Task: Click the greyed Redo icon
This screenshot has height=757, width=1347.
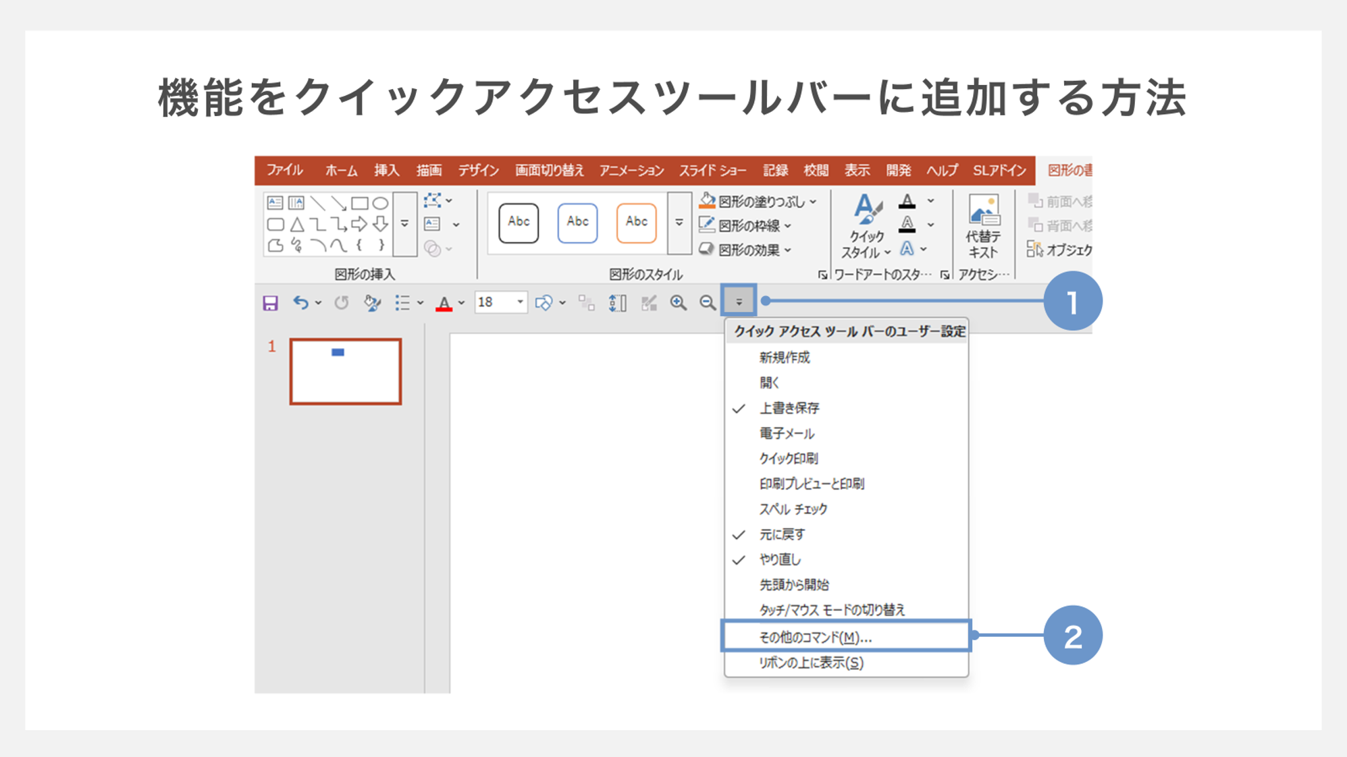Action: point(342,303)
